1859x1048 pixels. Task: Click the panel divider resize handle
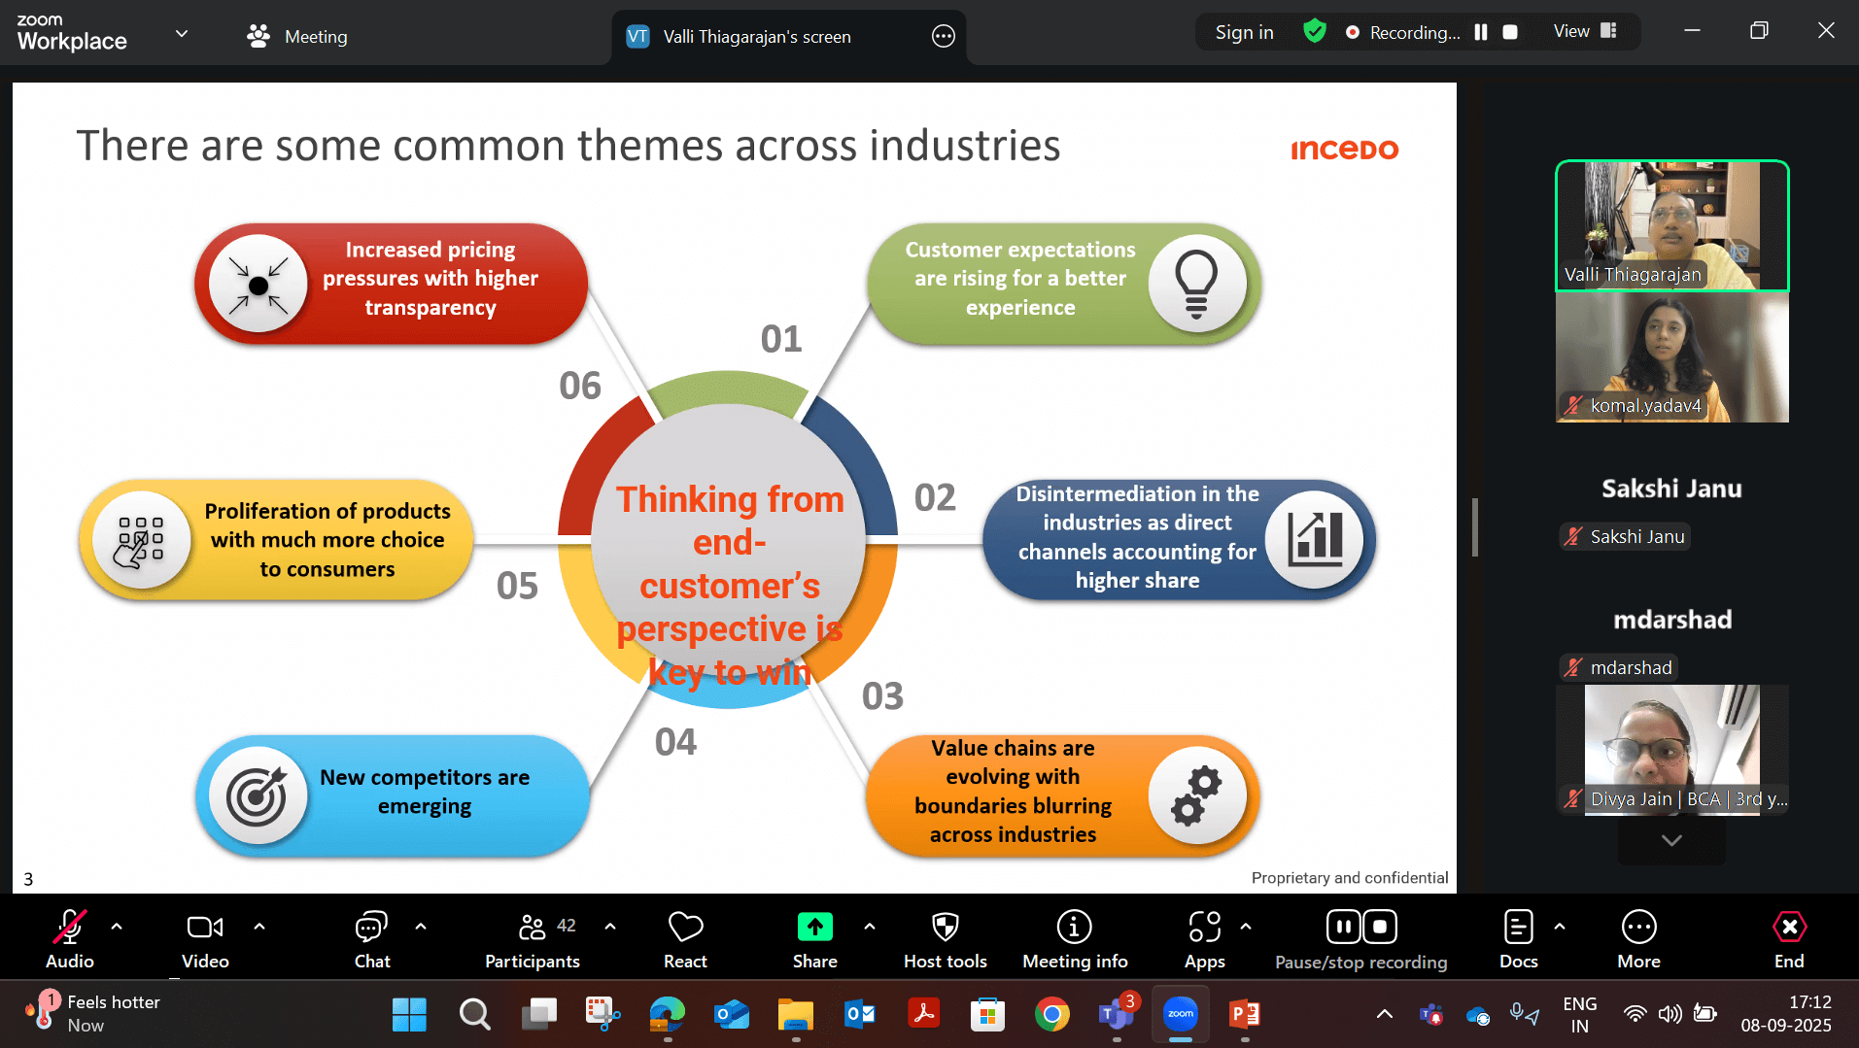(x=1475, y=527)
